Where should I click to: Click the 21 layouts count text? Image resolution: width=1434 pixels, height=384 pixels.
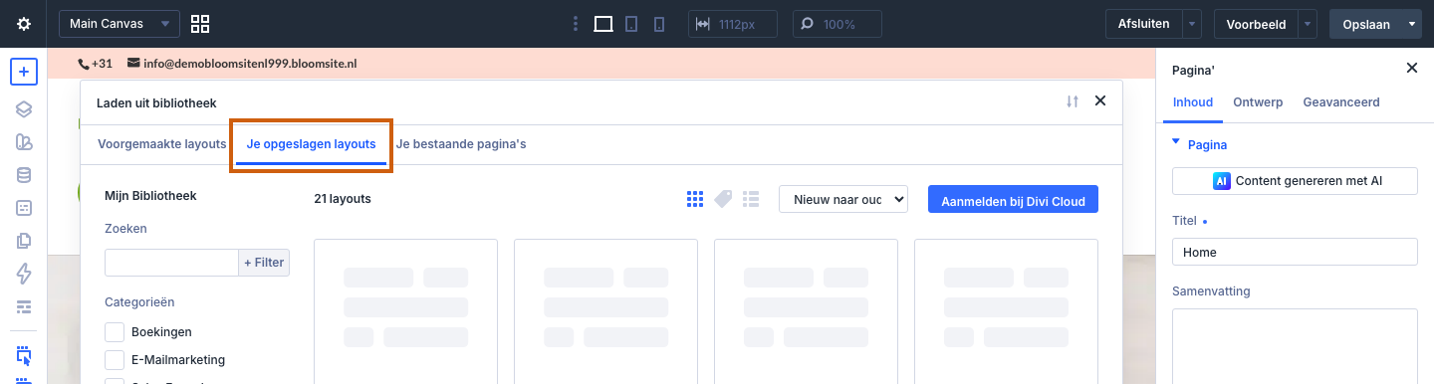point(343,199)
